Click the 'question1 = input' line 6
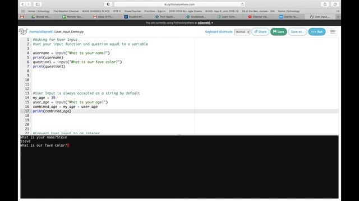 77,62
